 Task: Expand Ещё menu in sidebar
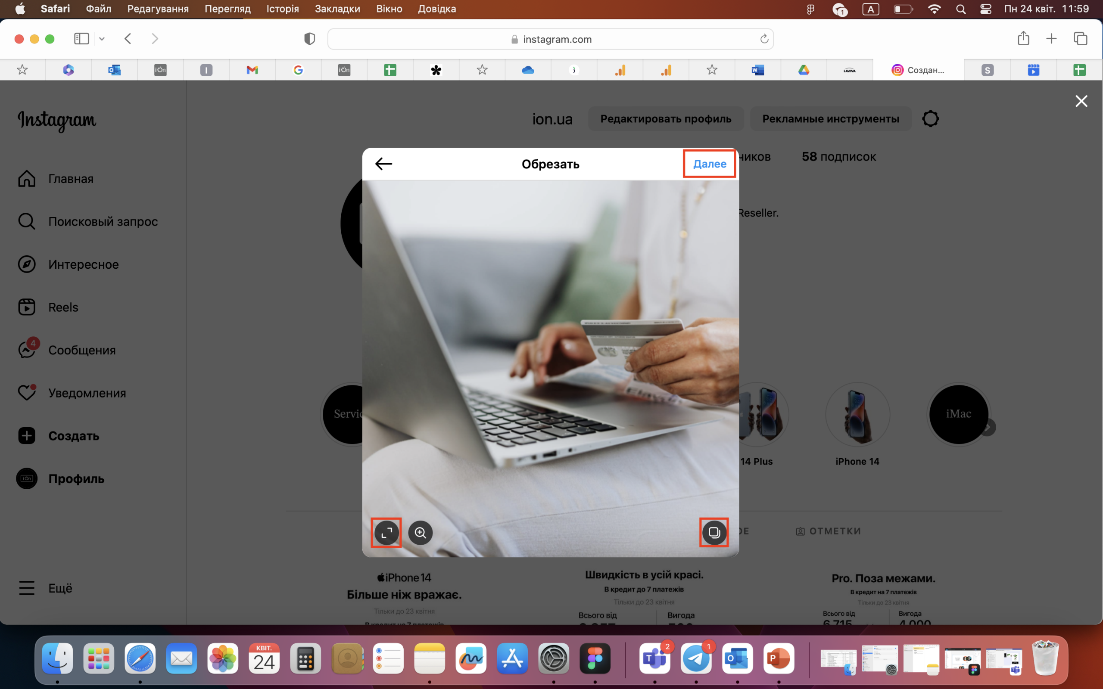click(45, 588)
